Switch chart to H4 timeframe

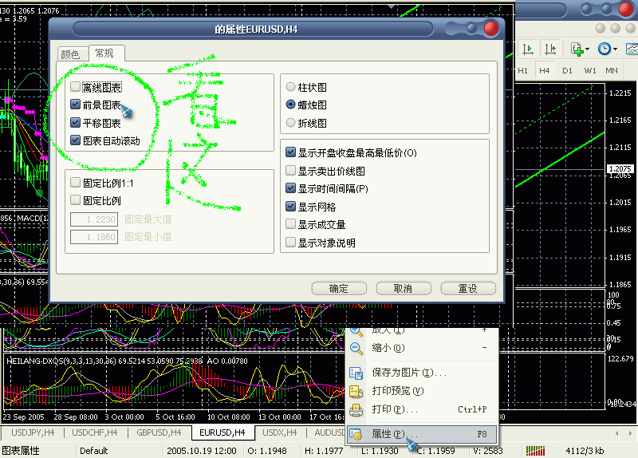[x=545, y=71]
